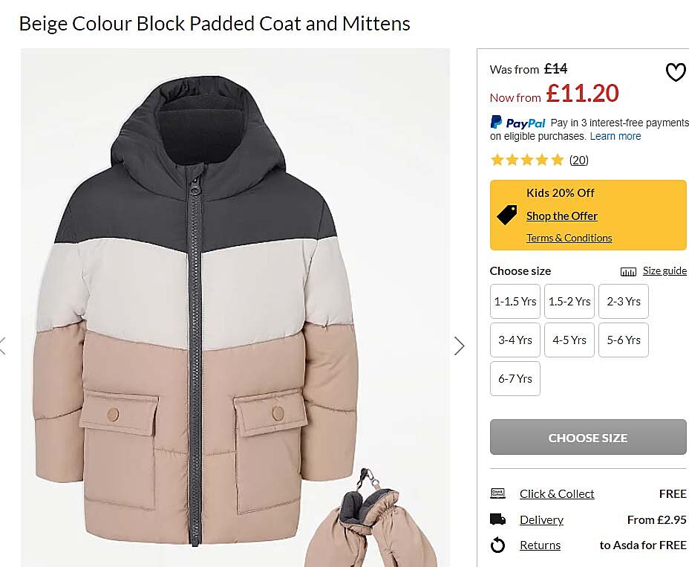689x567 pixels.
Task: Pick the 4-5 Yrs size
Action: (x=569, y=340)
